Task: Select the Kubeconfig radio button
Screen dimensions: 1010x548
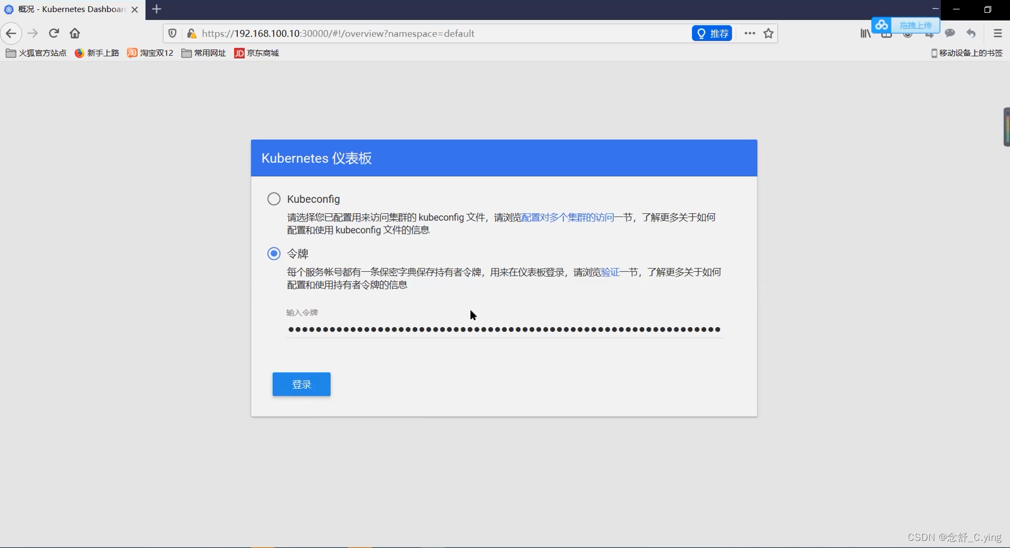Action: coord(274,199)
